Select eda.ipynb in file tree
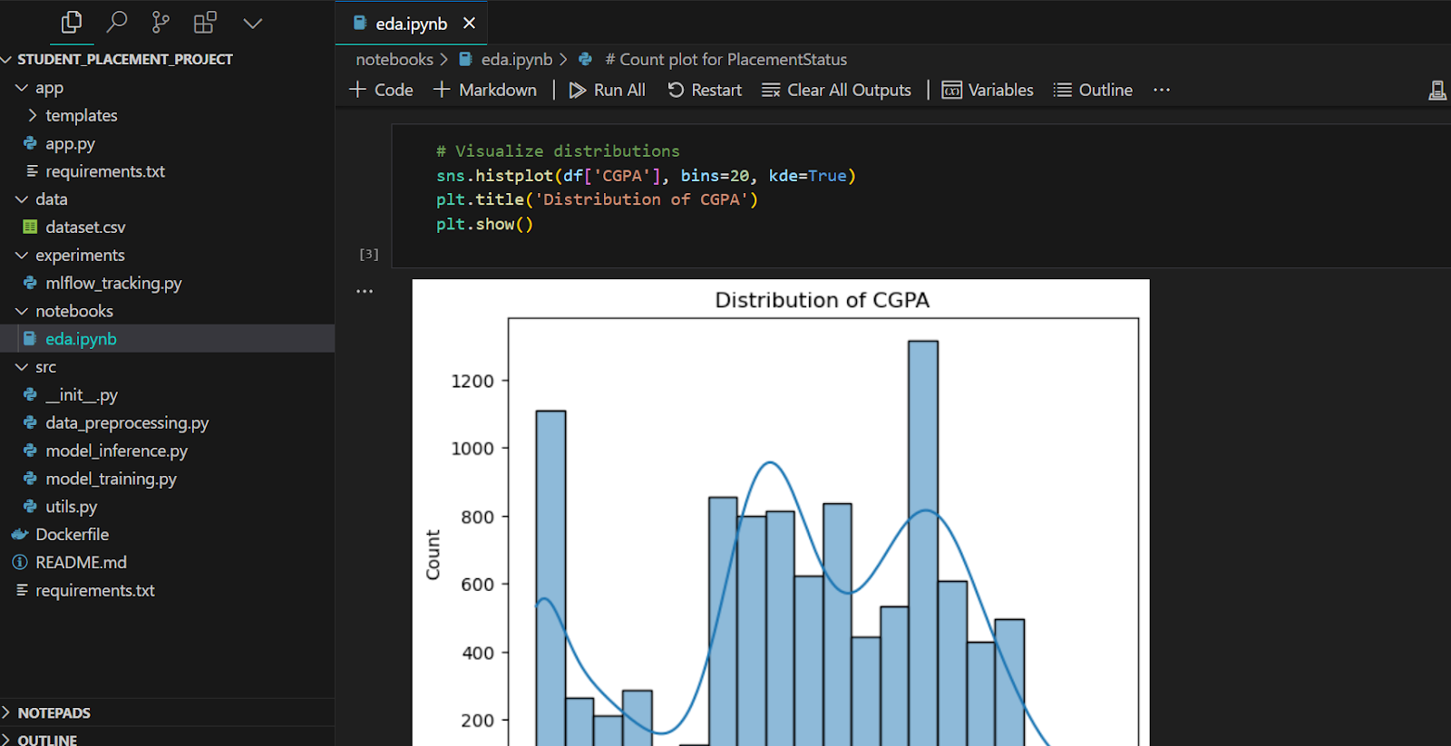 coord(168,339)
